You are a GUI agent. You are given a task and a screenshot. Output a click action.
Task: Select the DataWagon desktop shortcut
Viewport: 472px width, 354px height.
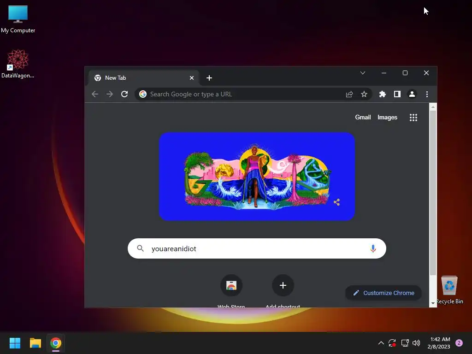tap(18, 64)
